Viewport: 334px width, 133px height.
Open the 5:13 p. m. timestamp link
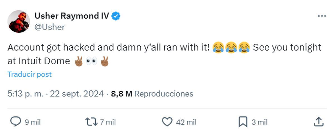point(25,94)
